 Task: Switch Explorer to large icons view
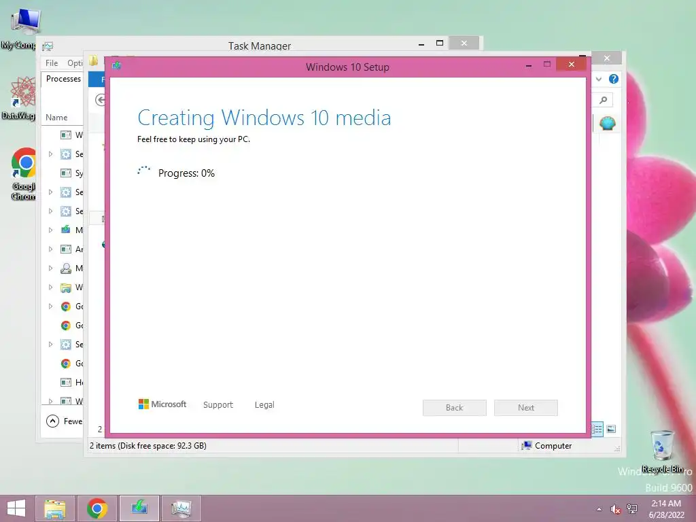pos(611,429)
